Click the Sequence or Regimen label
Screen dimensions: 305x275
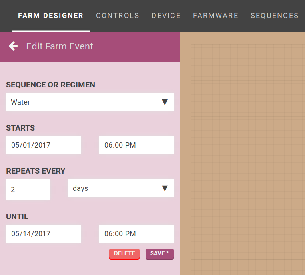pyautogui.click(x=51, y=85)
